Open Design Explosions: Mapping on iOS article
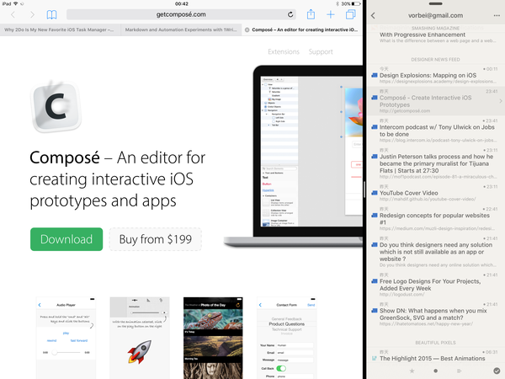This screenshot has height=379, width=505. pyautogui.click(x=435, y=76)
